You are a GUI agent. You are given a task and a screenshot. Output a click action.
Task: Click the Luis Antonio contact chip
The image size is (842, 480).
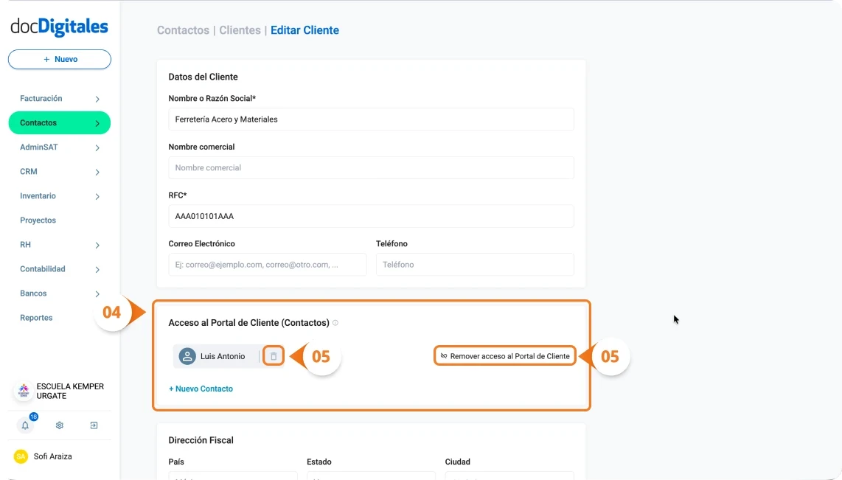pyautogui.click(x=218, y=355)
